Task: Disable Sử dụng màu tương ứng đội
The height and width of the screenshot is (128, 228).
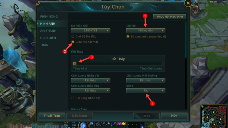Action: pos(128,36)
